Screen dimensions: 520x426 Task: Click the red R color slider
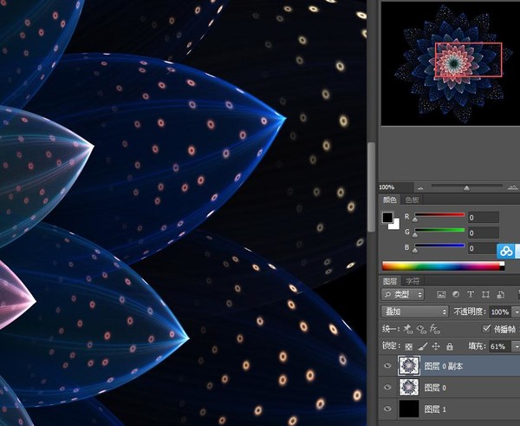439,215
